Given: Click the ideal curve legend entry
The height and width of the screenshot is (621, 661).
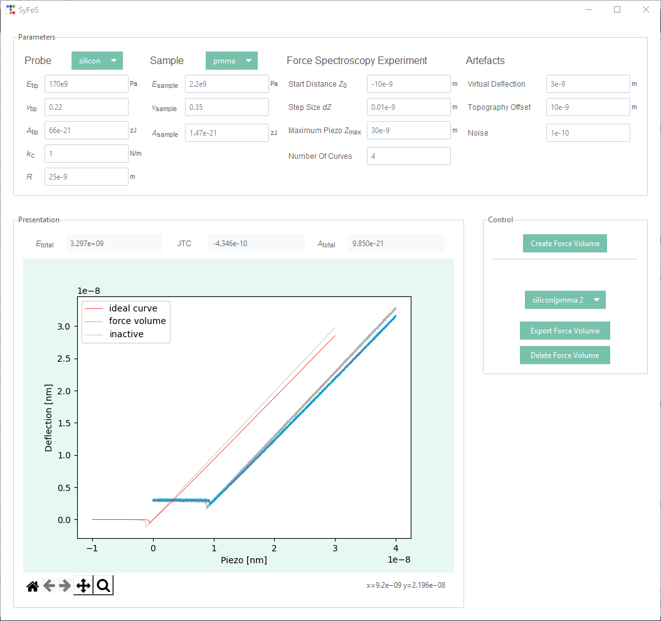Looking at the screenshot, I should click(132, 308).
